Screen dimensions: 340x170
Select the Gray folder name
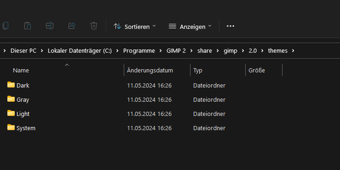23,100
